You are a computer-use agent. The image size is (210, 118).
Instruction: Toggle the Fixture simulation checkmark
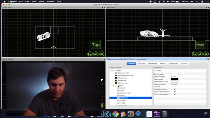tap(175, 94)
